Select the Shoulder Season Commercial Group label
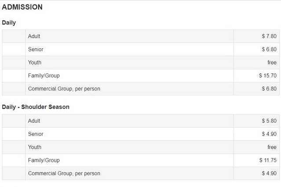The width and height of the screenshot is (281, 187). coord(64,173)
